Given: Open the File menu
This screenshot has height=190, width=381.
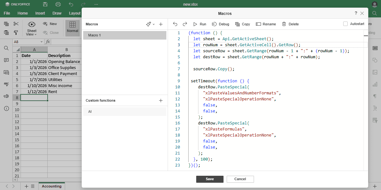Looking at the screenshot, I should 7,13.
